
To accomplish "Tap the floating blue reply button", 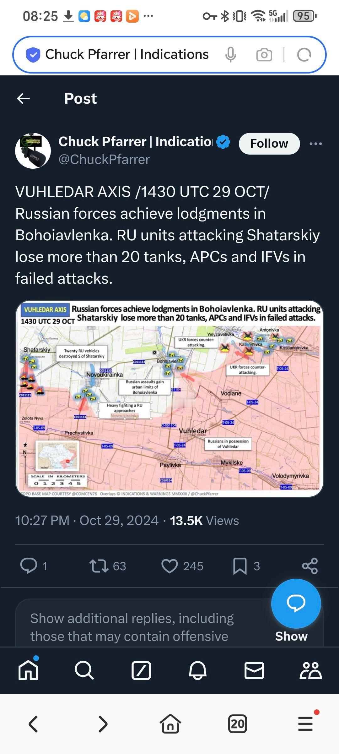I will (x=296, y=604).
